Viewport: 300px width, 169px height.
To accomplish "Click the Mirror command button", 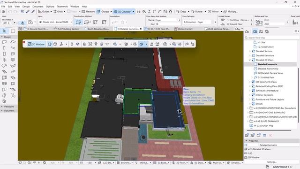I will tap(213, 11).
